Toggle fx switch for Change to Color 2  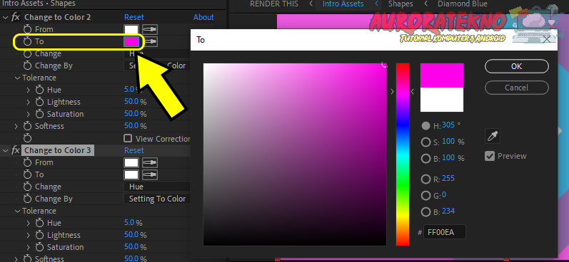point(16,17)
